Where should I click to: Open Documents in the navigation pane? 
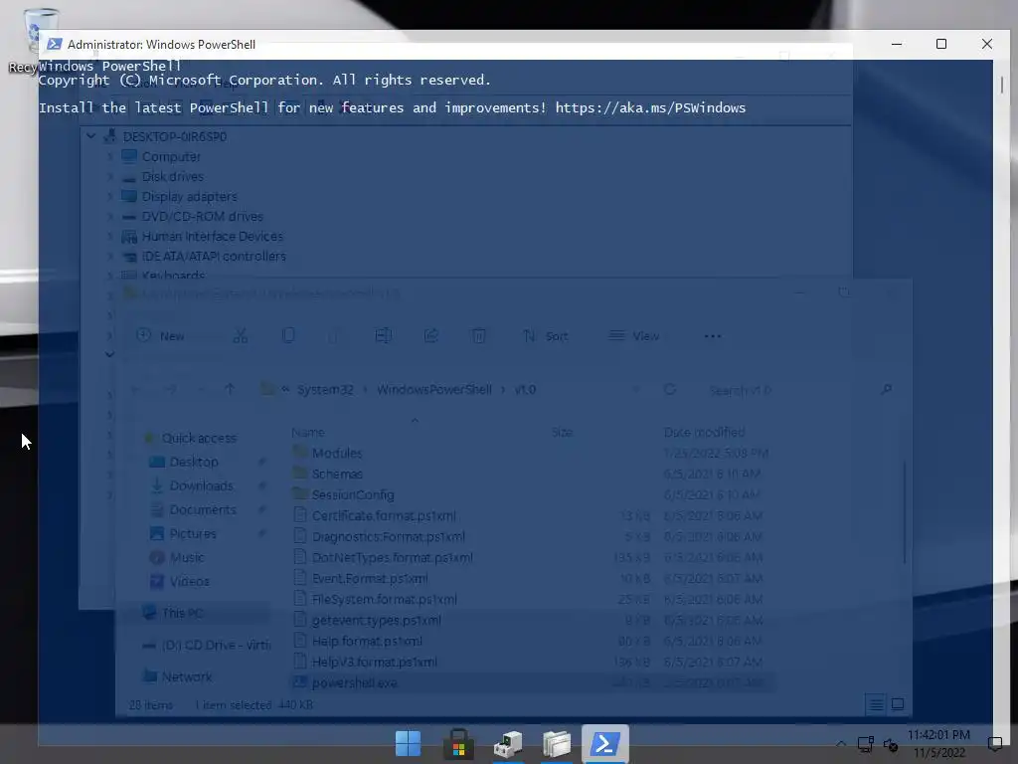203,510
